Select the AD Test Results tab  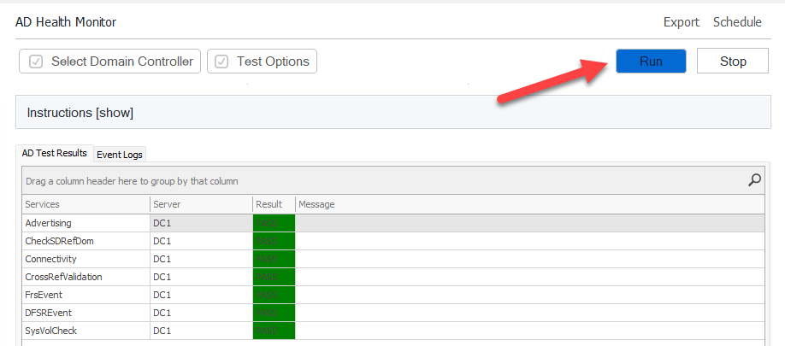pos(55,154)
